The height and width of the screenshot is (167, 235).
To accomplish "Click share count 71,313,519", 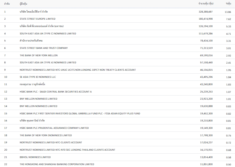I will [x=206, y=48].
